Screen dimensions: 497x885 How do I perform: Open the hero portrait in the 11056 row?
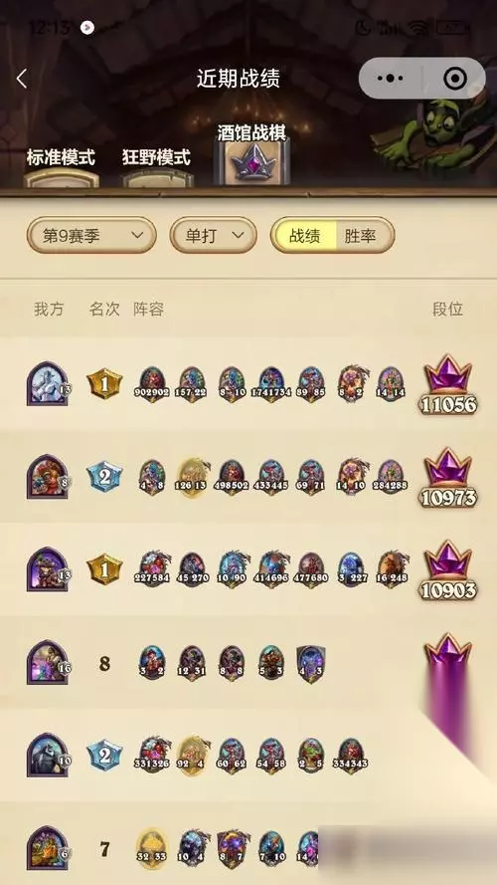pyautogui.click(x=49, y=383)
